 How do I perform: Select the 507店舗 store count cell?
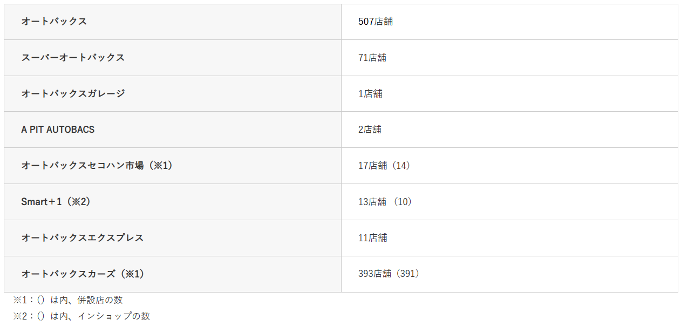pyautogui.click(x=376, y=22)
